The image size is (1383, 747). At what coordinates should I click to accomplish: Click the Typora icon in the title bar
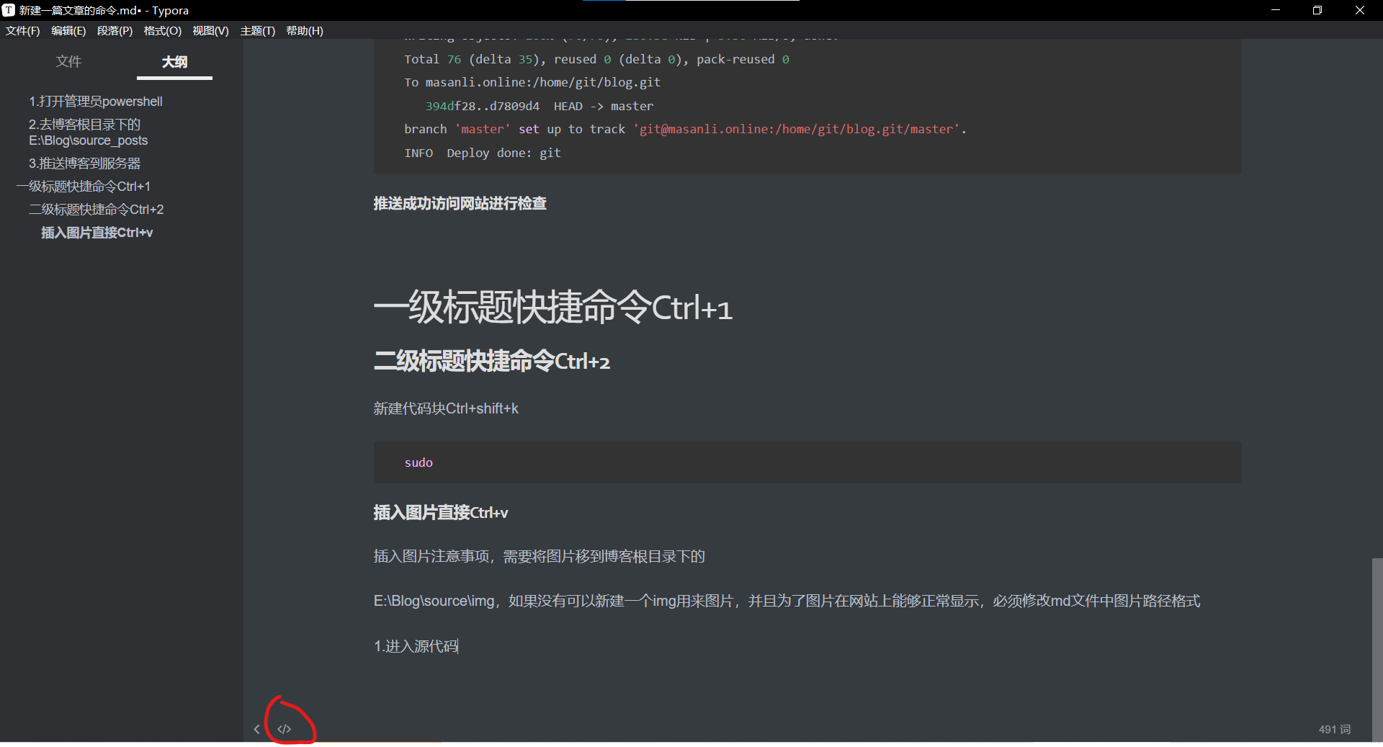pos(8,10)
